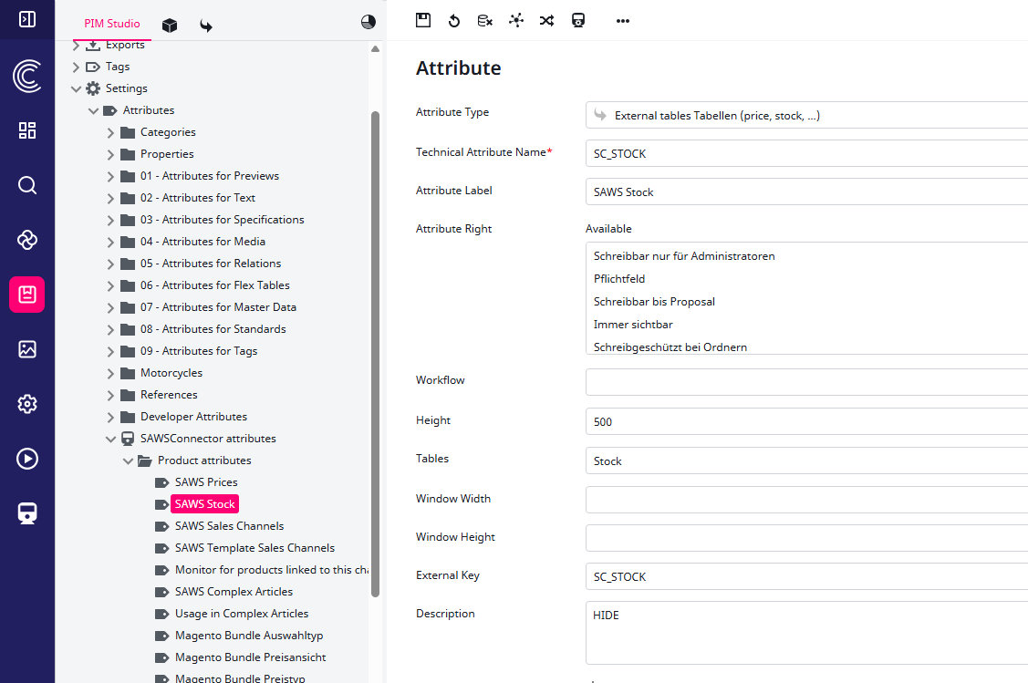The image size is (1028, 683).
Task: Open the three-dots more options menu
Action: [x=623, y=20]
